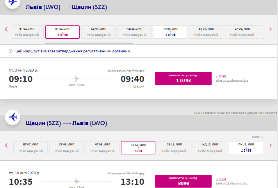Viewport: 278px width, 188px height.
Task: Click the horizontal date scrollbar under outbound dates
Action: pyautogui.click(x=89, y=43)
